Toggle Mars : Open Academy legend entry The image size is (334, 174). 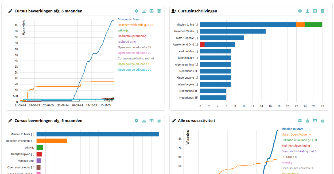tap(296, 135)
